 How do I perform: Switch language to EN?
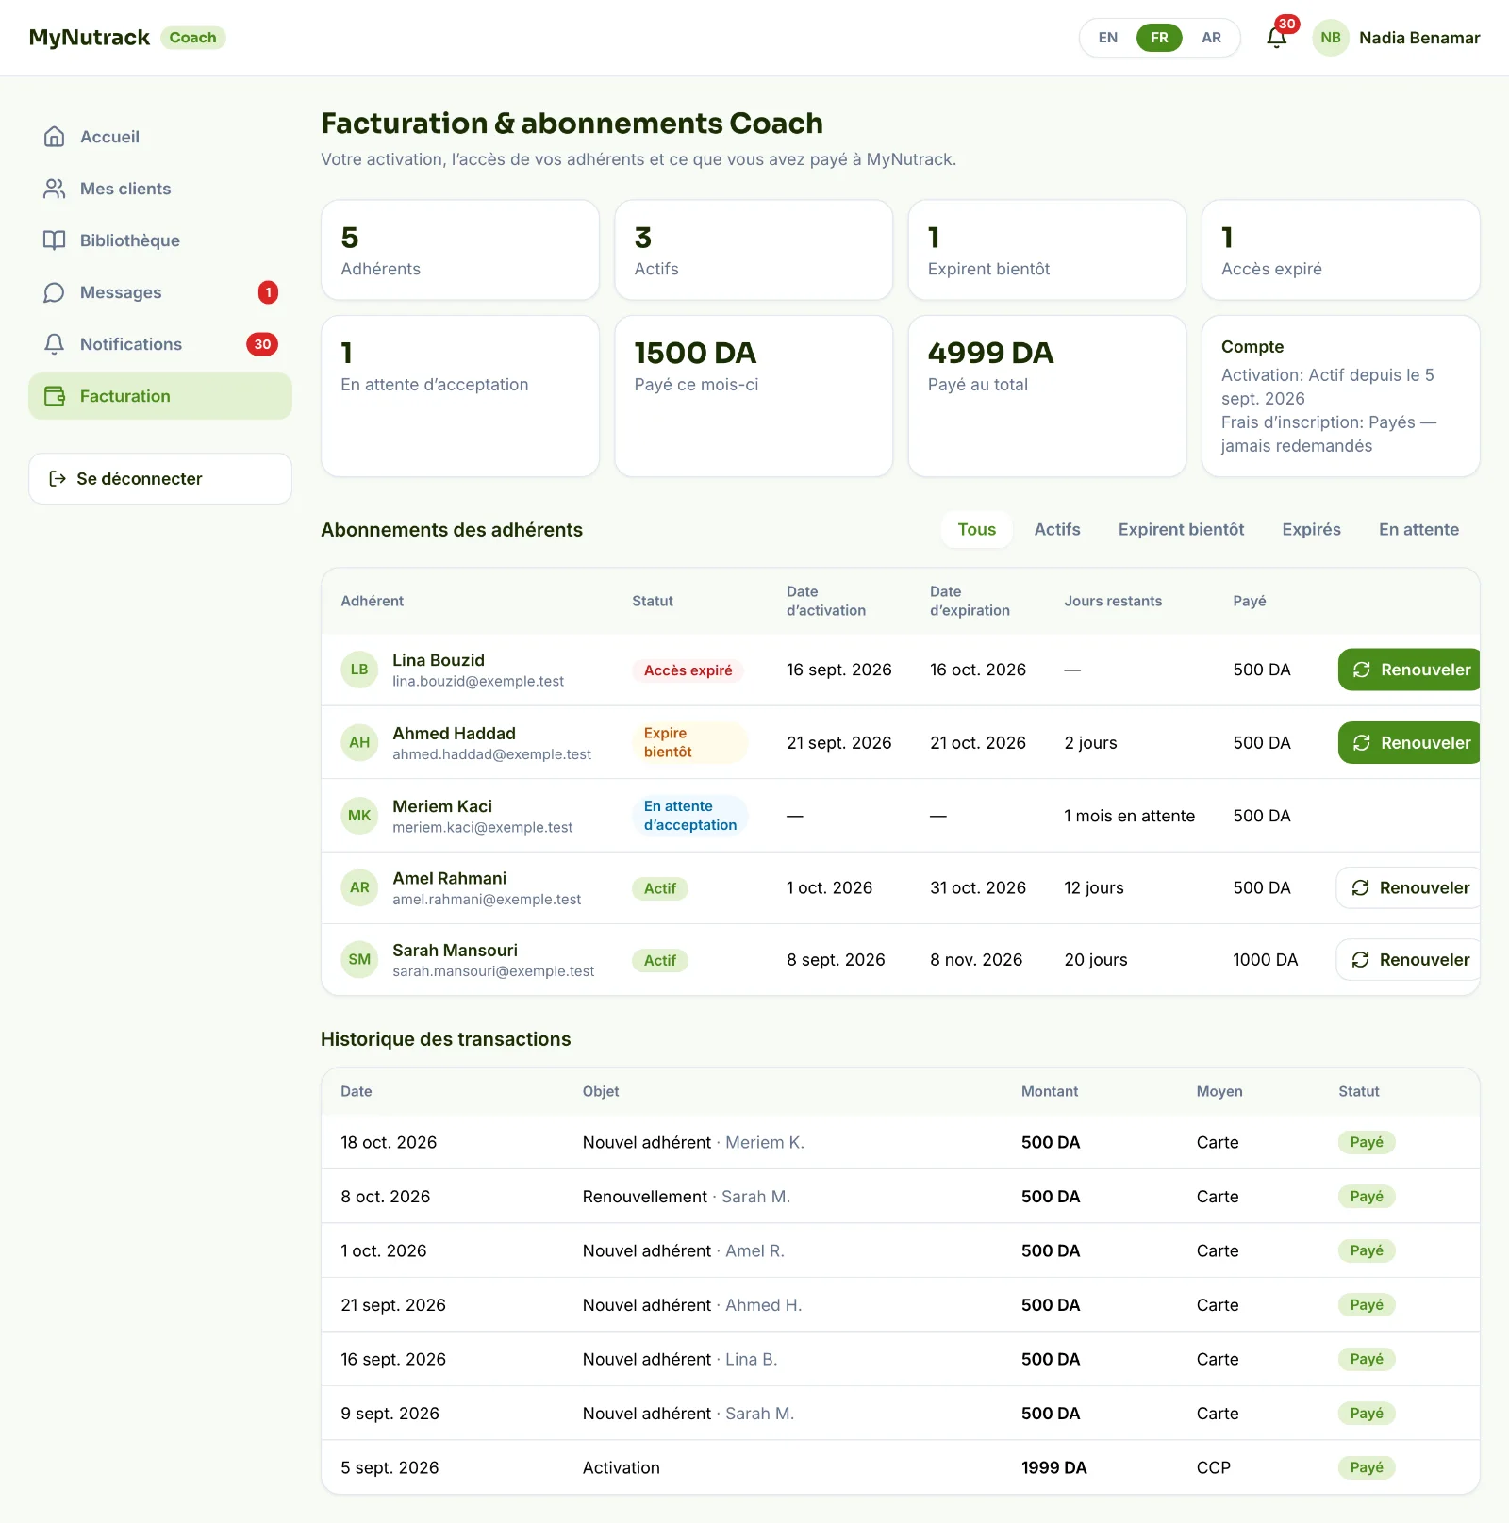point(1108,38)
